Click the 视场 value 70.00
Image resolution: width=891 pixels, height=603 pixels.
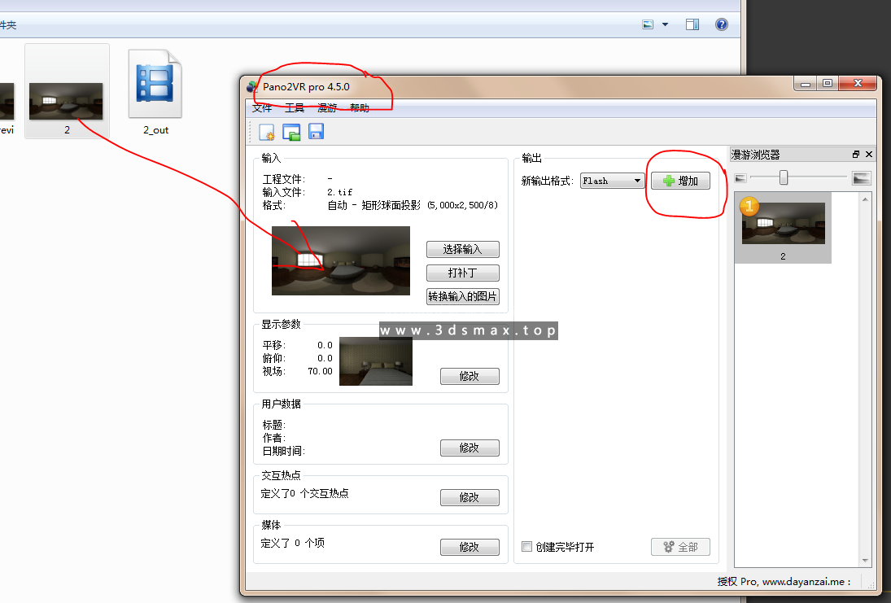[x=321, y=371]
